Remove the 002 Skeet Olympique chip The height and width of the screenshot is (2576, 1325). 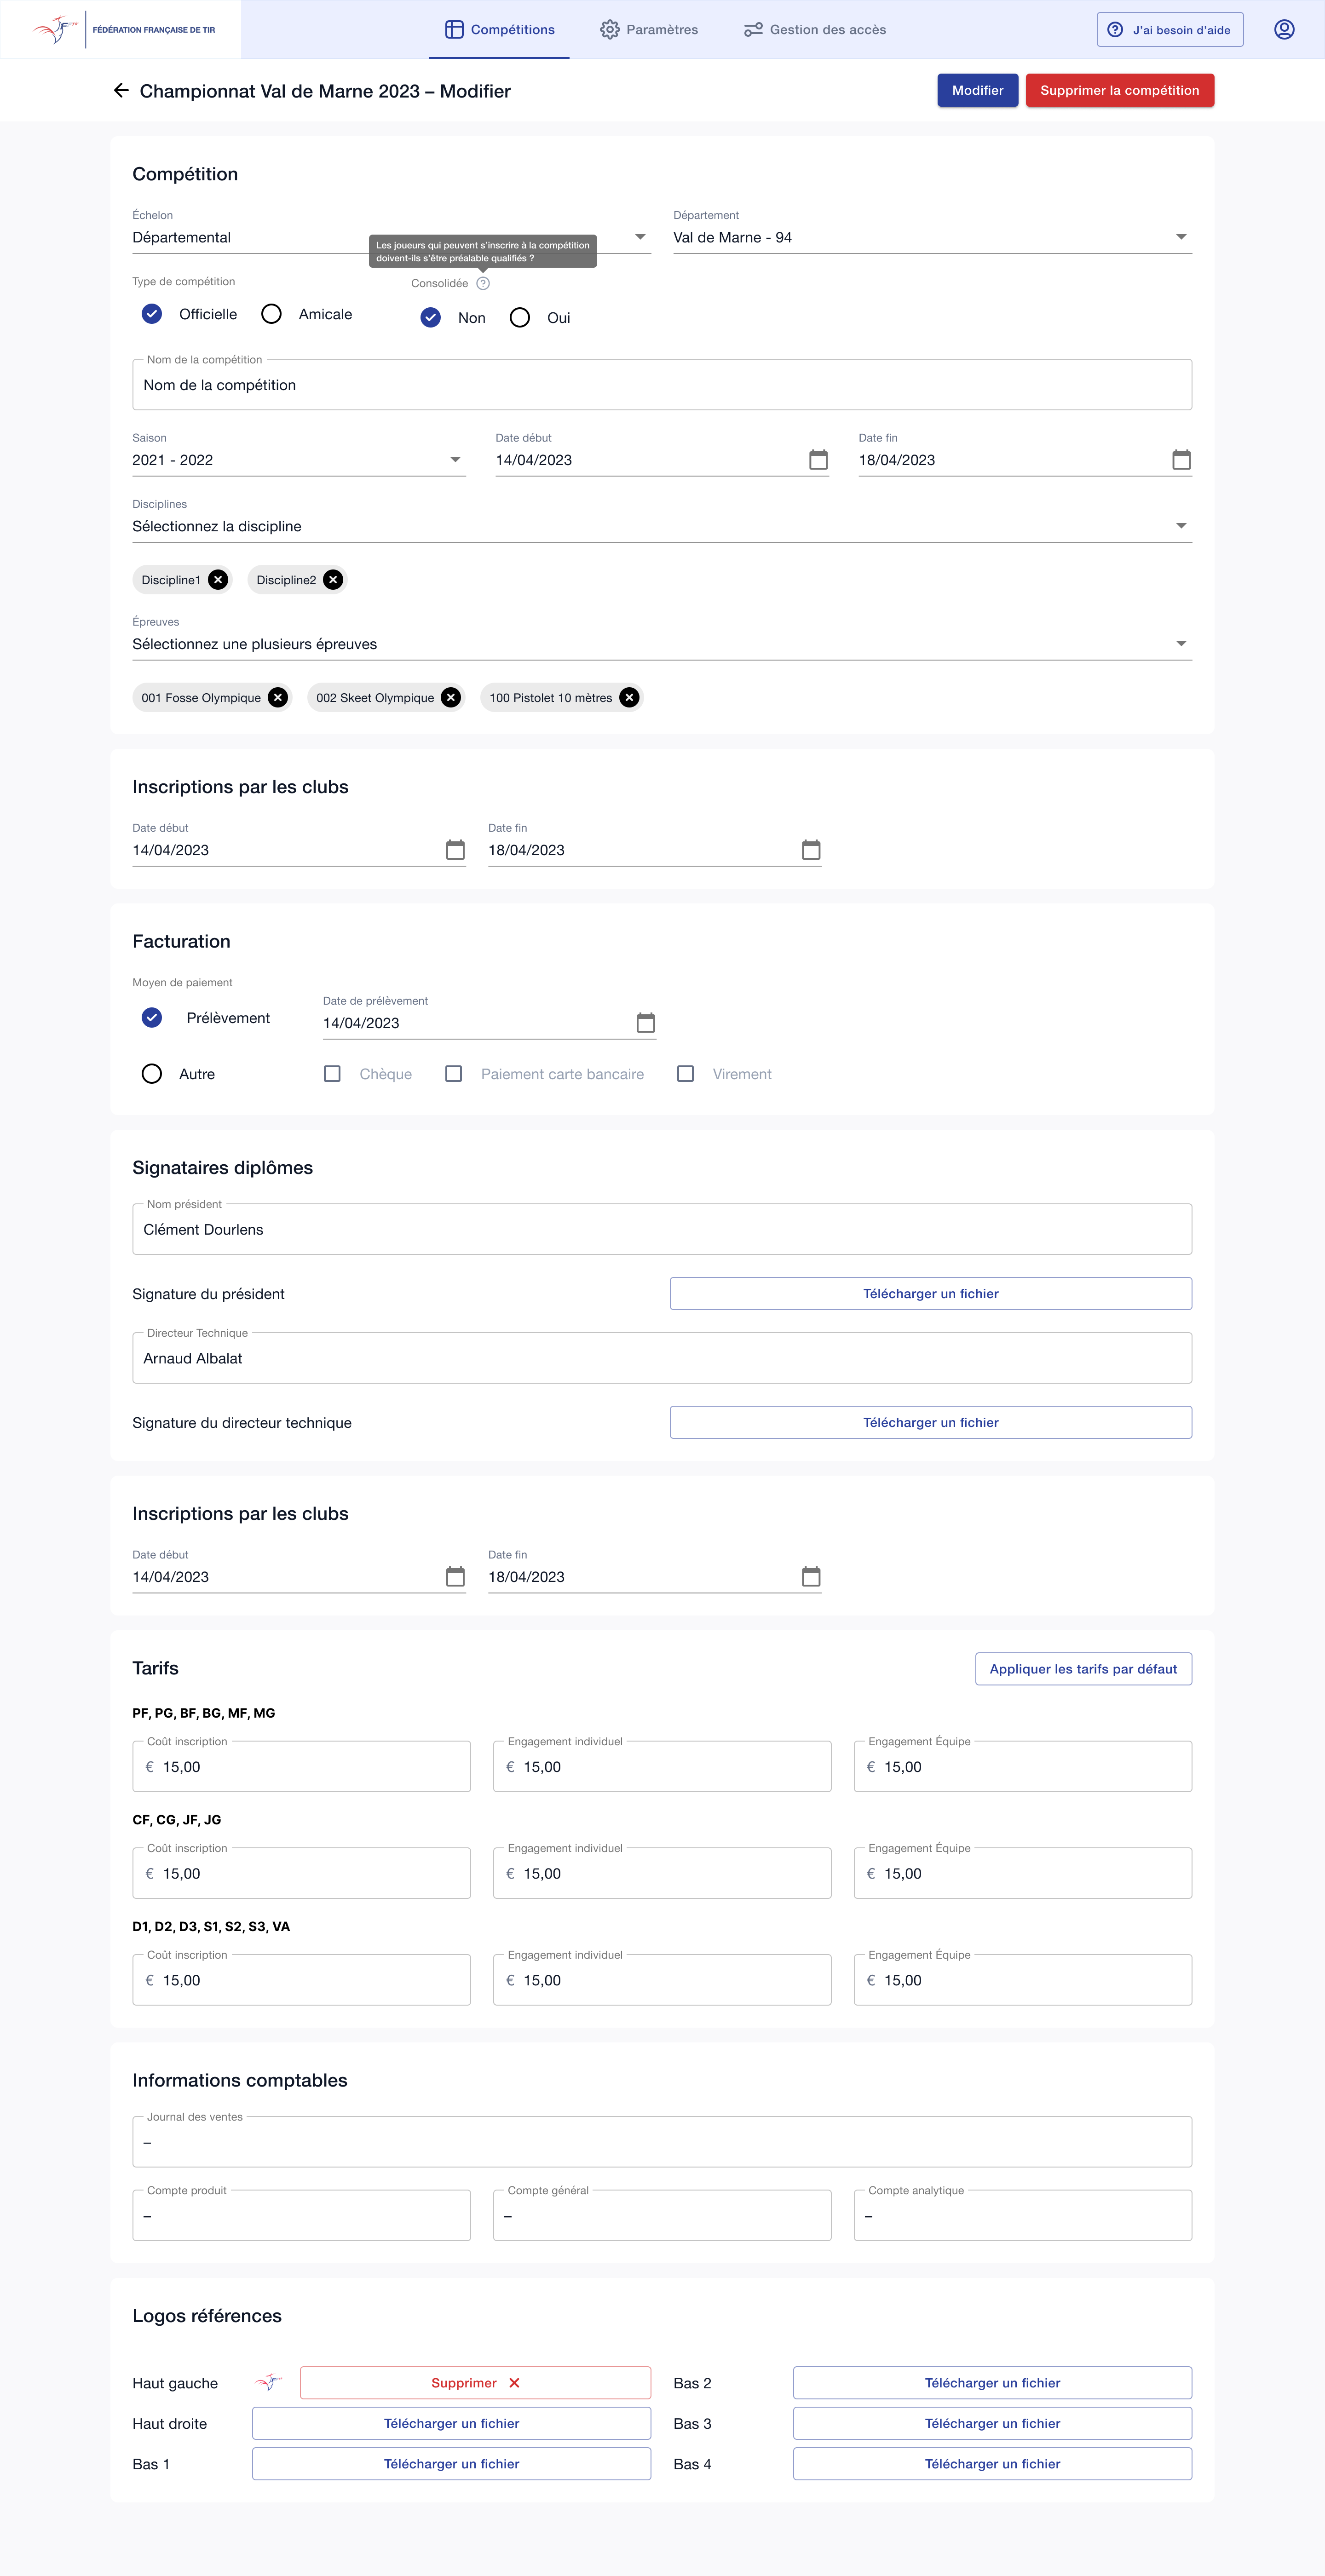click(x=451, y=698)
